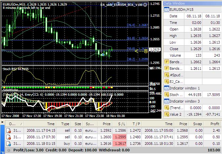
Task: Click the Stoch indicator icon in Data Window
Action: (x=167, y=94)
